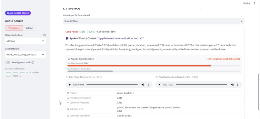Click the chevron of Show All Flaws selector
Viewport: 260px width, 119px height.
tap(241, 21)
